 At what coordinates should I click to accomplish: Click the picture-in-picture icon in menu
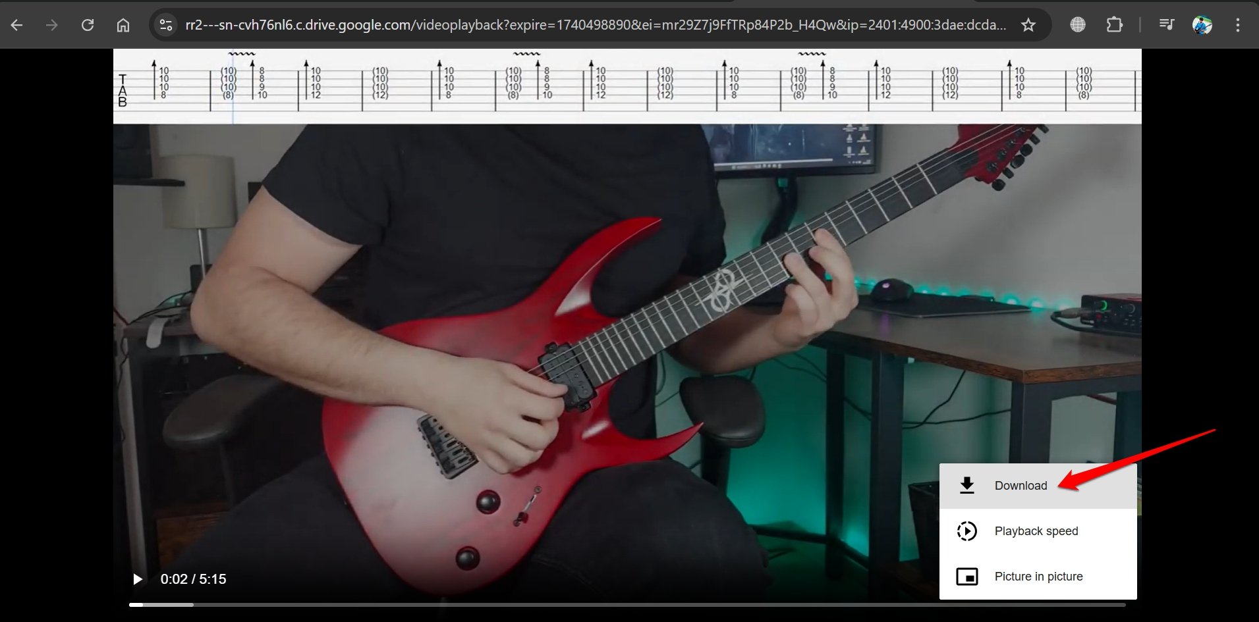pyautogui.click(x=966, y=577)
